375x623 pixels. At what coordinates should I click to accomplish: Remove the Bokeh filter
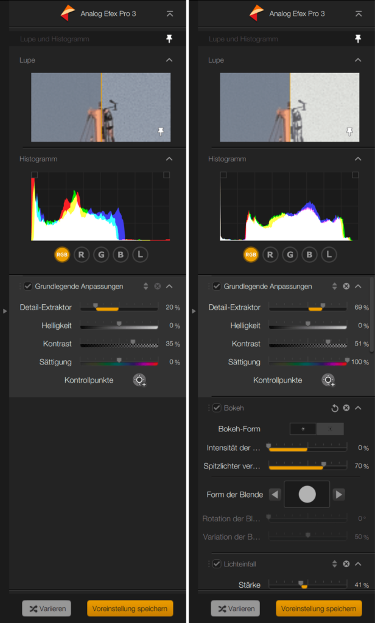pos(346,408)
